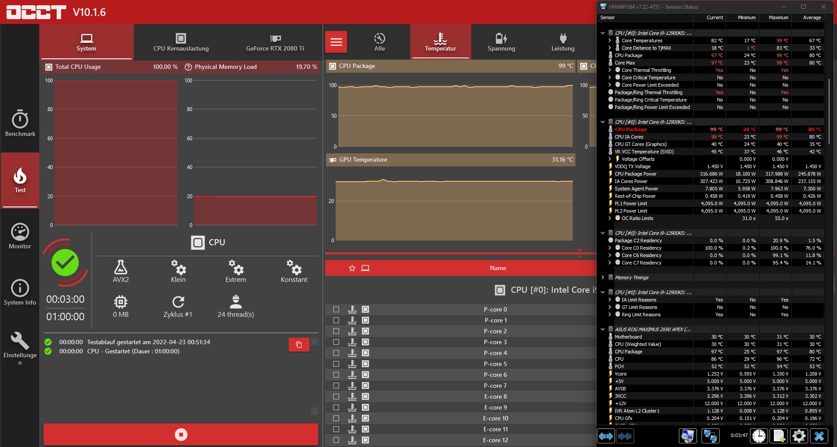Open HWiNFO sensor settings gear
This screenshot has height=447, width=837.
pyautogui.click(x=799, y=436)
